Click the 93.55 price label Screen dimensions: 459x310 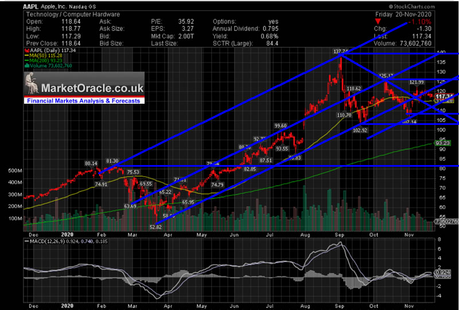tap(282, 148)
